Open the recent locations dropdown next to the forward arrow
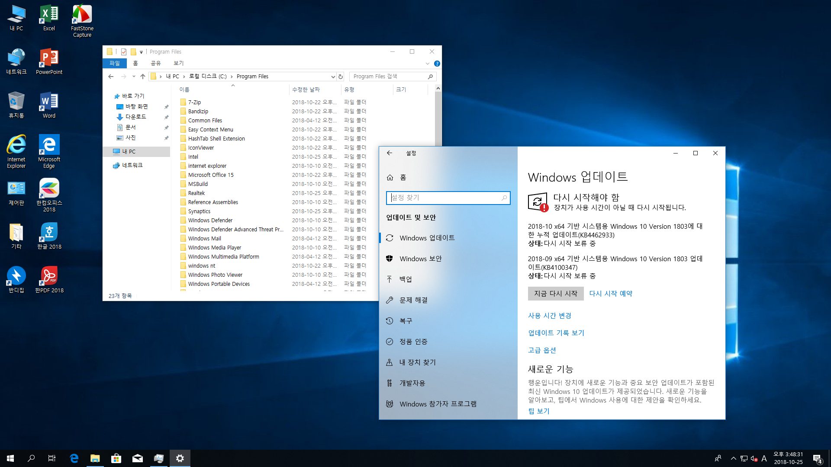Viewport: 831px width, 467px height. tap(134, 77)
